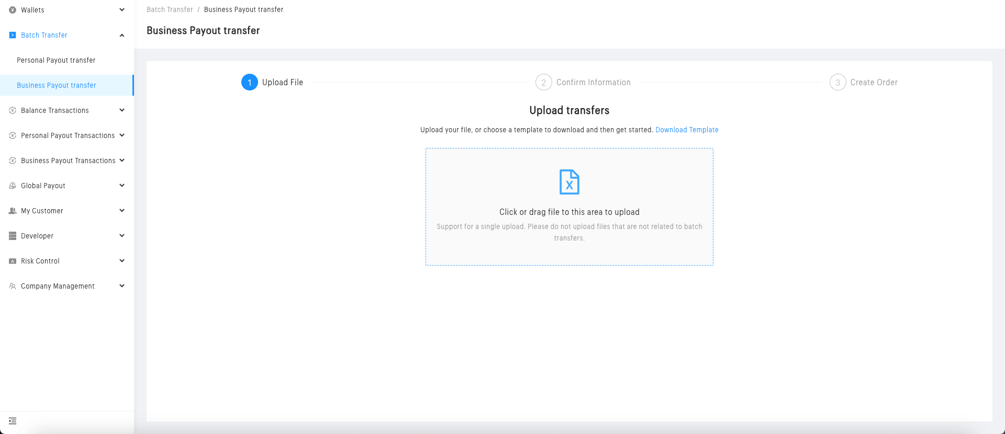The image size is (1005, 434).
Task: Click the Company Management icon
Action: (x=13, y=286)
